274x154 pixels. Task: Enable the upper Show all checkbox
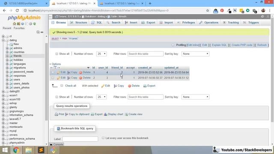pyautogui.click(x=57, y=54)
